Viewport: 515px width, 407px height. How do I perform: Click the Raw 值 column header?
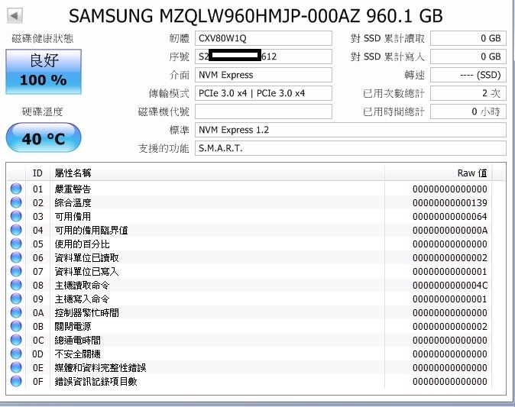[x=438, y=173]
